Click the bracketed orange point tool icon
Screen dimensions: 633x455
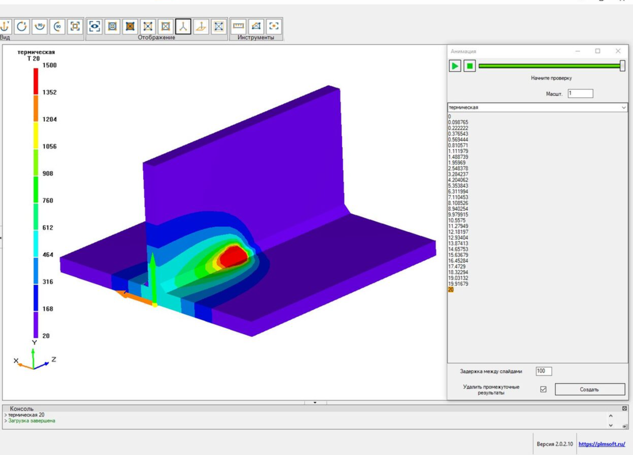274,26
